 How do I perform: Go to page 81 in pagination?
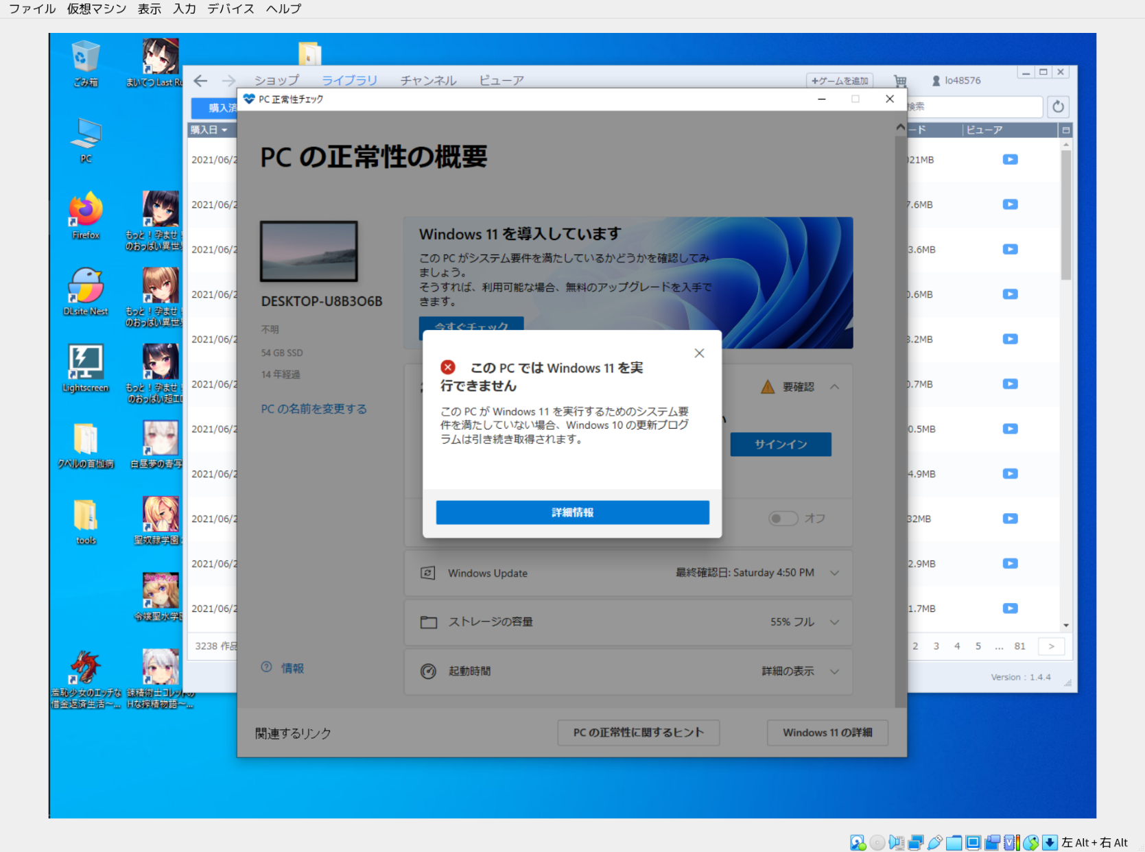(1020, 646)
